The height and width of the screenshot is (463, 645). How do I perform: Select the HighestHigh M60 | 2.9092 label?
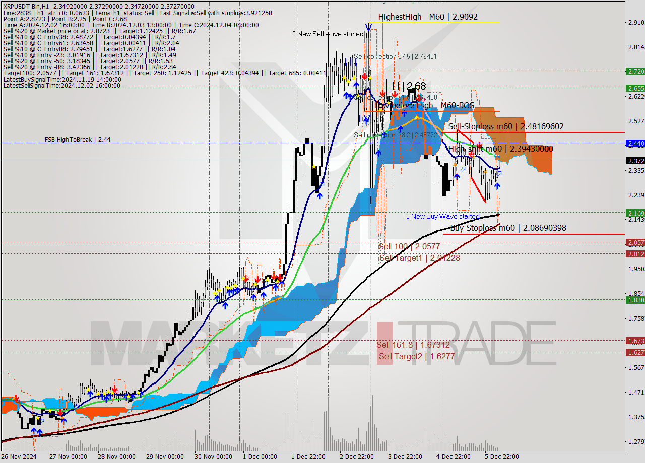point(428,17)
